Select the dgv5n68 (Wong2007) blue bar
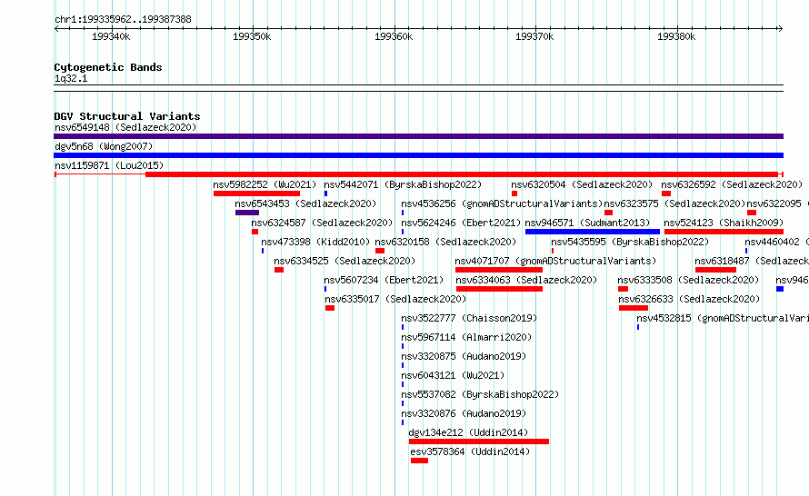 [x=418, y=155]
